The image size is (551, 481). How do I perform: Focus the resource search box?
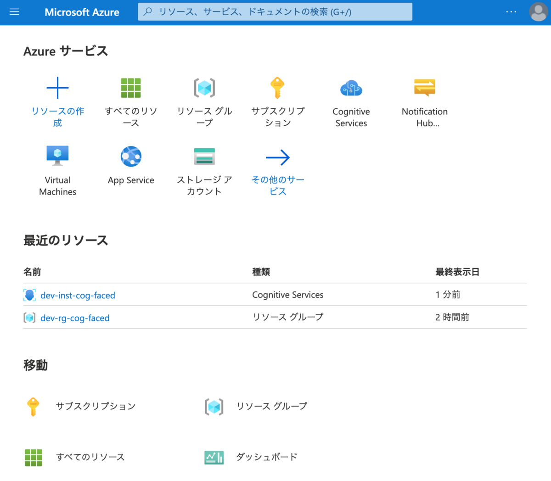pos(275,12)
